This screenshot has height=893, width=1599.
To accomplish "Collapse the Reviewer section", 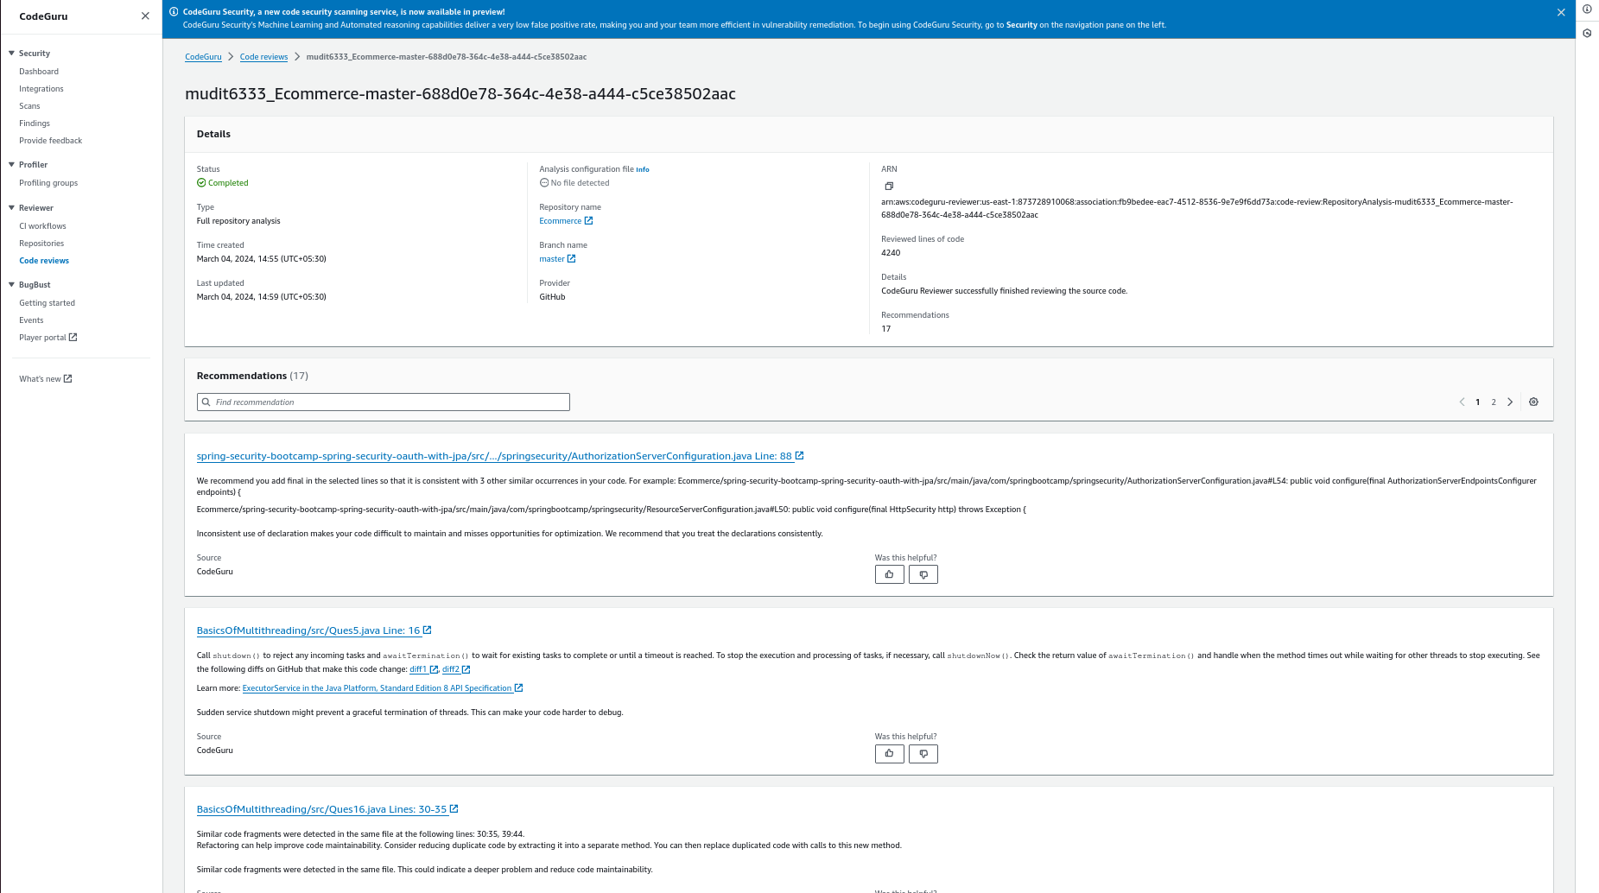I will 12,207.
